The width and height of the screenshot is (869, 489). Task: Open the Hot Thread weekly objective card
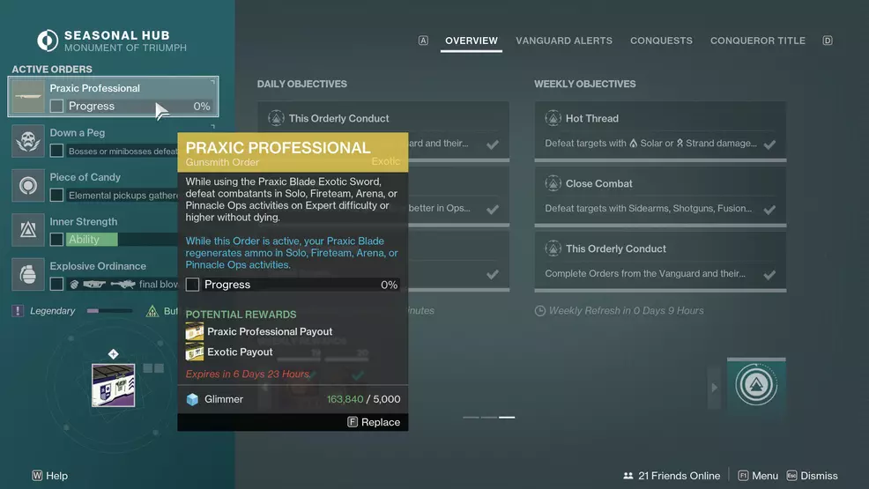pos(660,131)
